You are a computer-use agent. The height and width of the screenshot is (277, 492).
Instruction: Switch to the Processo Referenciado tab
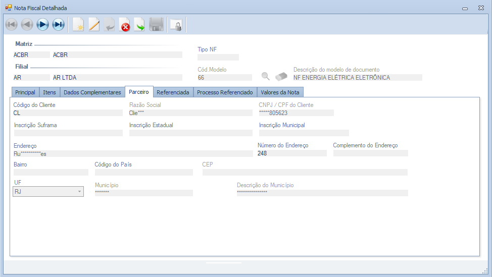pyautogui.click(x=225, y=92)
